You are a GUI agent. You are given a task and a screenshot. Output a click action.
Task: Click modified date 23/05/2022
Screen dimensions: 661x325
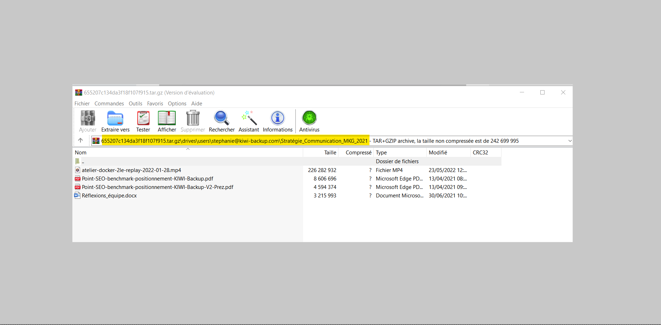tap(448, 170)
